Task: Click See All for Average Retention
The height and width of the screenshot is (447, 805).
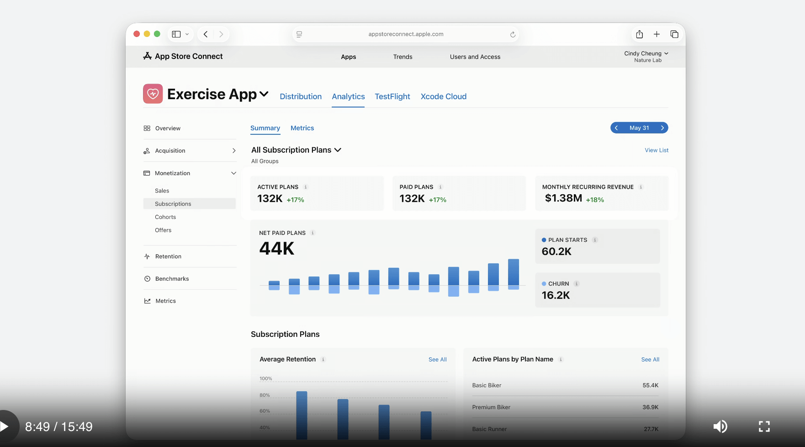Action: 438,360
